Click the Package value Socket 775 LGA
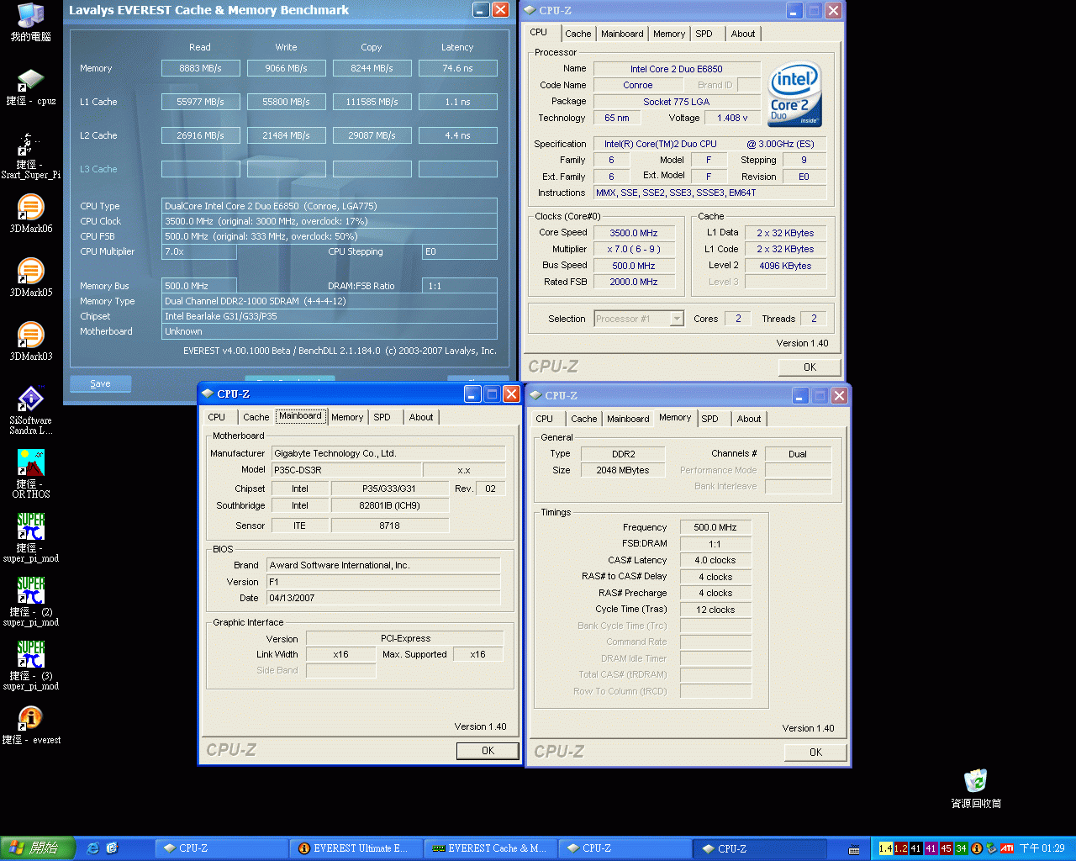The height and width of the screenshot is (861, 1076). click(x=677, y=102)
